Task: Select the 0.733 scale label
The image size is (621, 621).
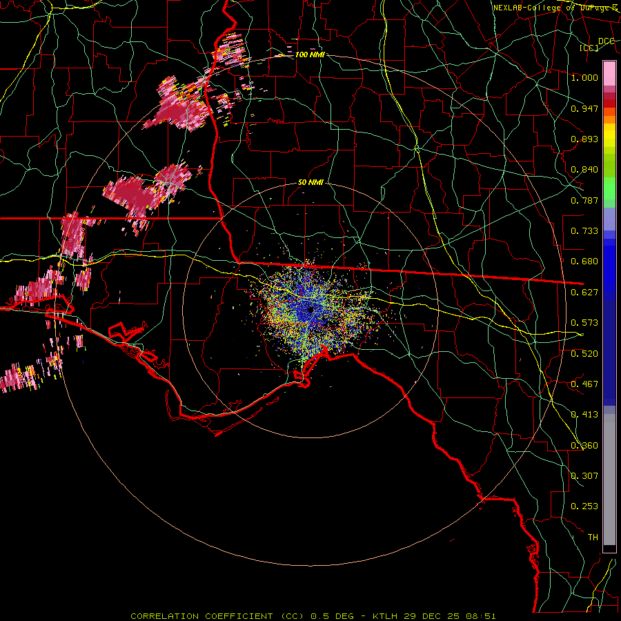Action: 584,230
